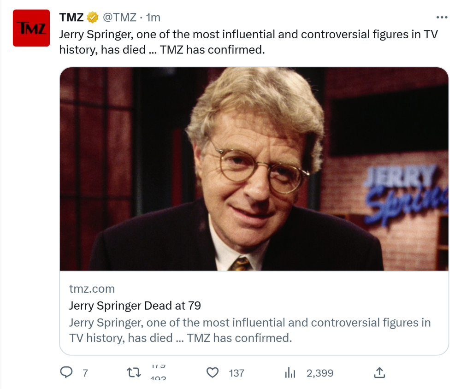
Task: Click the grey link card description text
Action: [250, 330]
